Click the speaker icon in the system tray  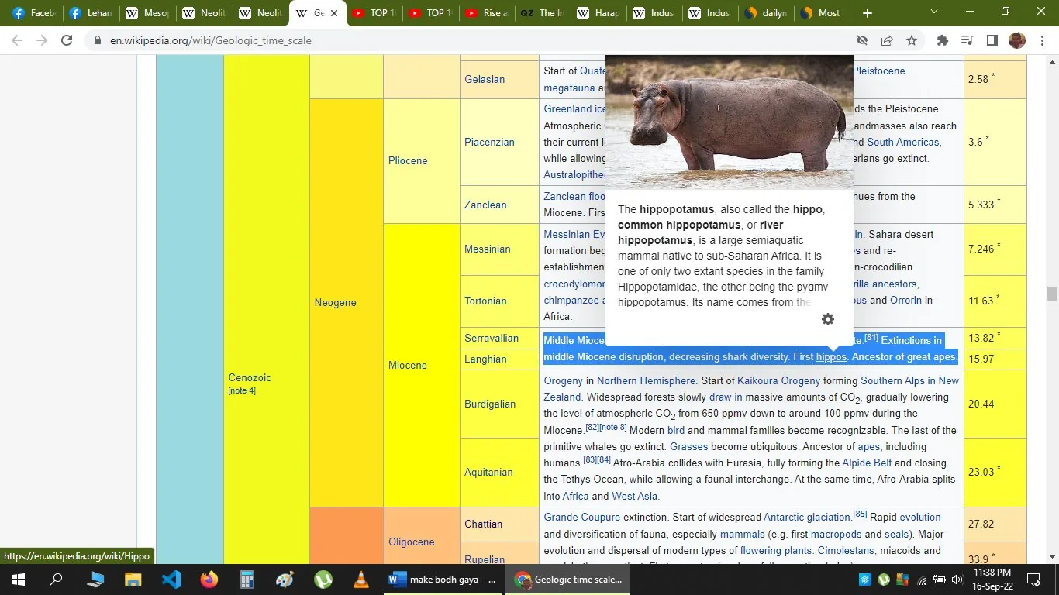coord(957,579)
